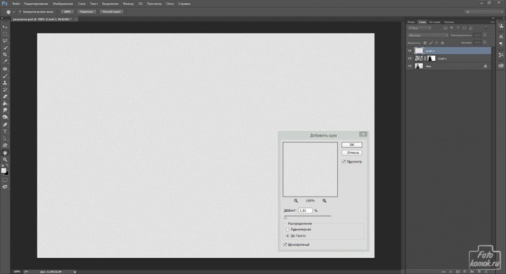Open the layer blending mode dropdown
Image resolution: width=506 pixels, height=274 pixels.
tap(428, 35)
